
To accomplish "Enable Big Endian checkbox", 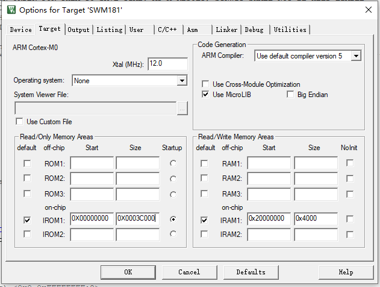I will tap(290, 95).
